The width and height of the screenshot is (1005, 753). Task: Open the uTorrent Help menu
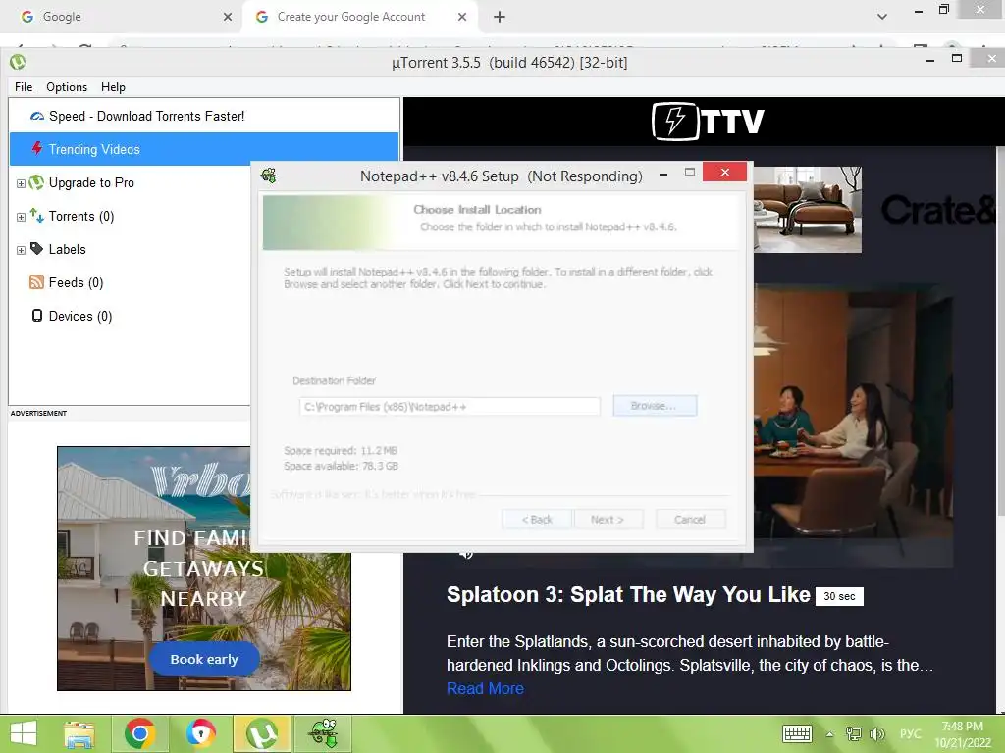[113, 87]
